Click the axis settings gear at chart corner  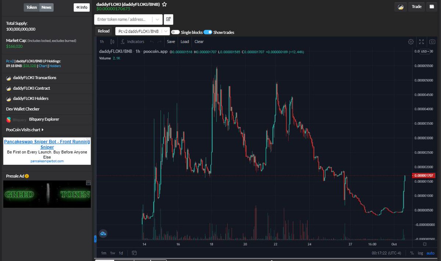425,244
